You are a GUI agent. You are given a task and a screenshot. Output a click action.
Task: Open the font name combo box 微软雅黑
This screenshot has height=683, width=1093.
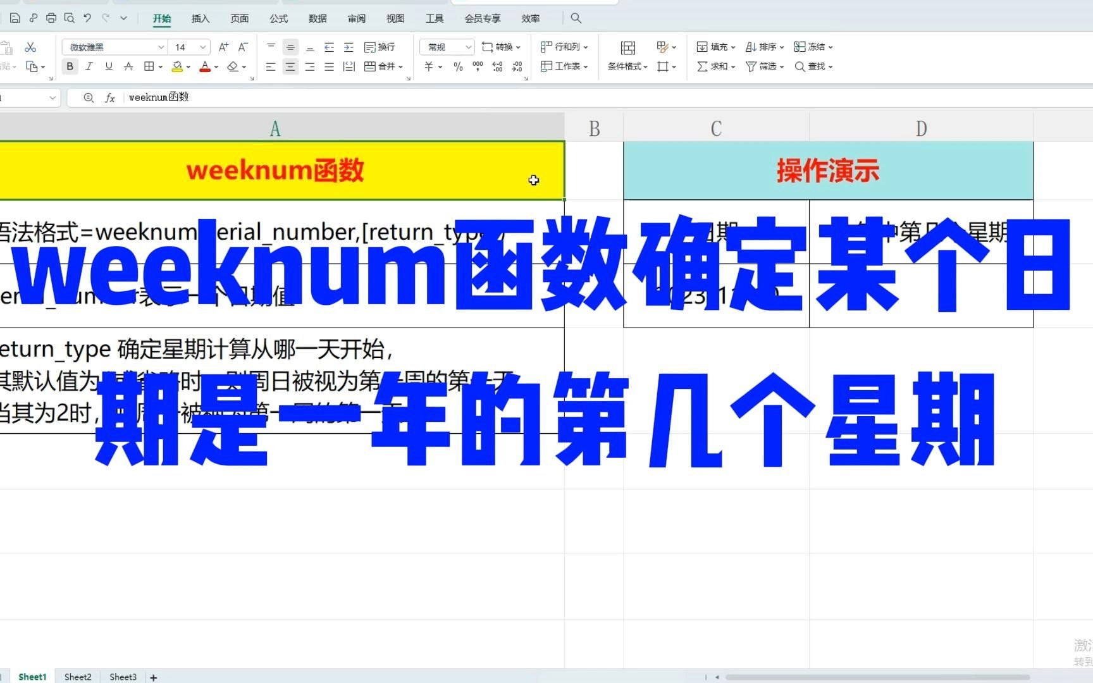(x=114, y=47)
